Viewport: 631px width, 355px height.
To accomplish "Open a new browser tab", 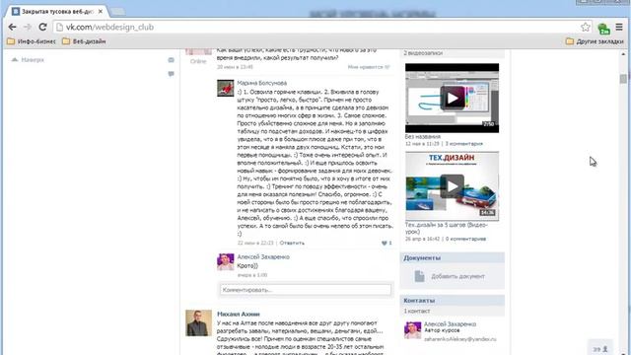I will click(117, 12).
